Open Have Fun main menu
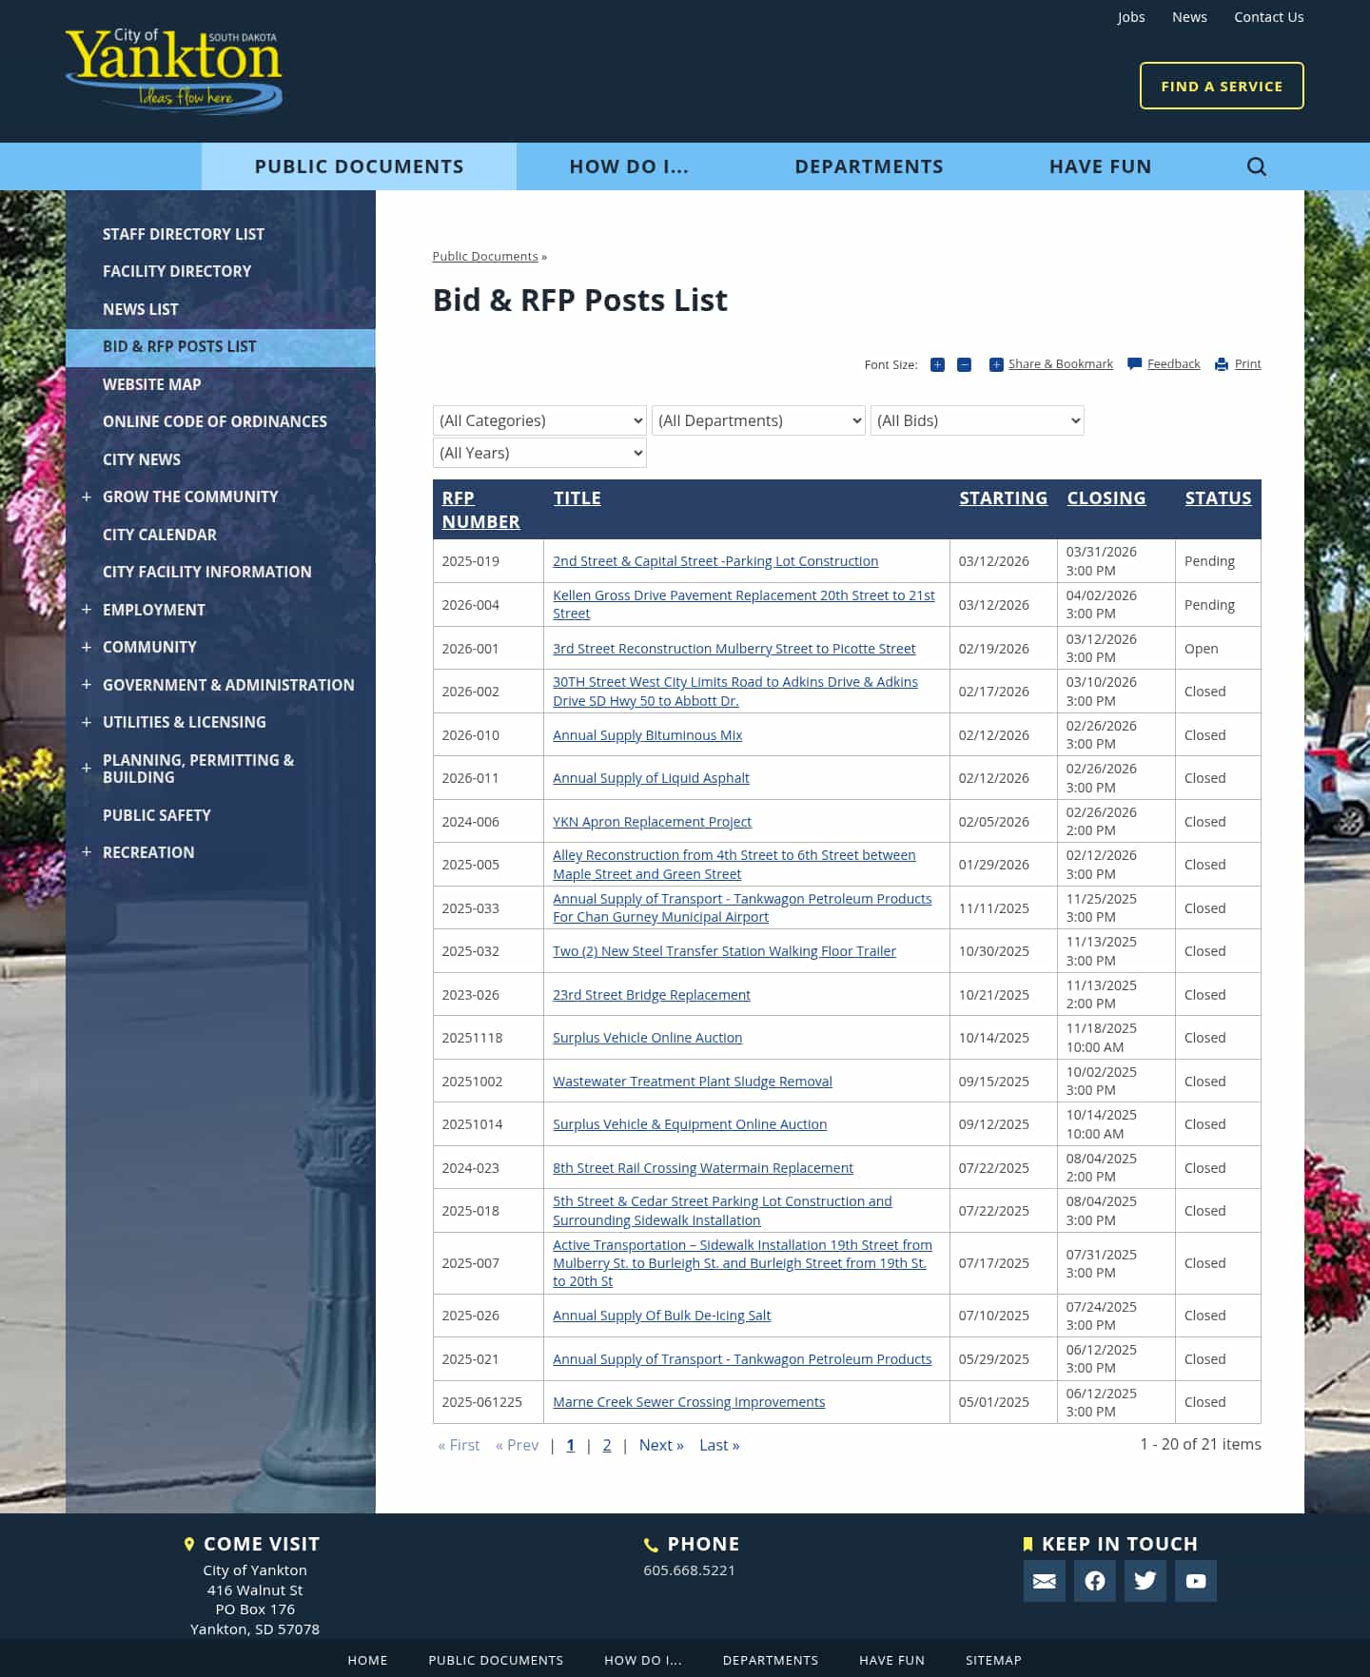 1100,166
